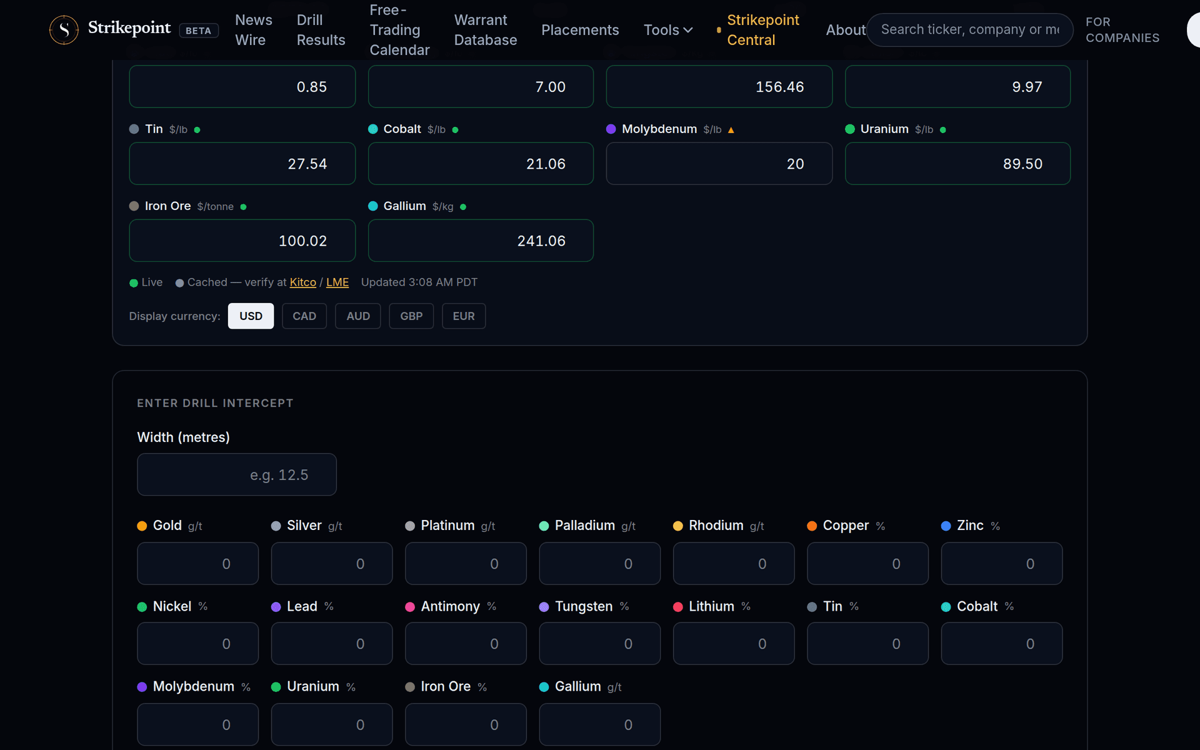Edit the Gallium $/kg price field
The image size is (1200, 750).
click(481, 241)
